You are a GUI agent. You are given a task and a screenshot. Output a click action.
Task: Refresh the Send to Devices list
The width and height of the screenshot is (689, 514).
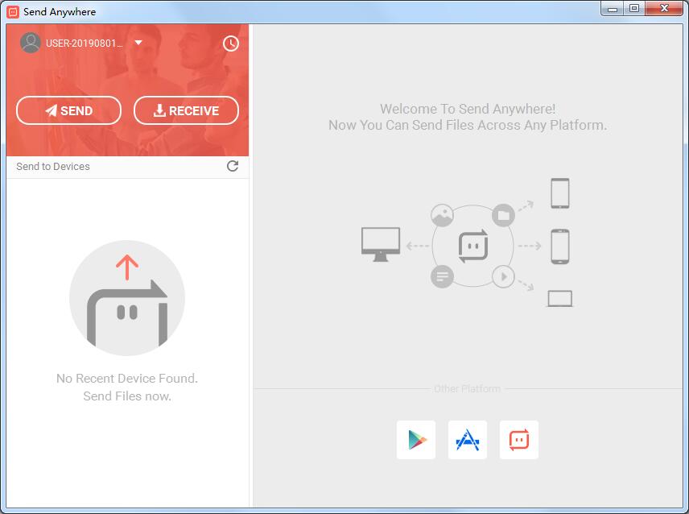(233, 166)
